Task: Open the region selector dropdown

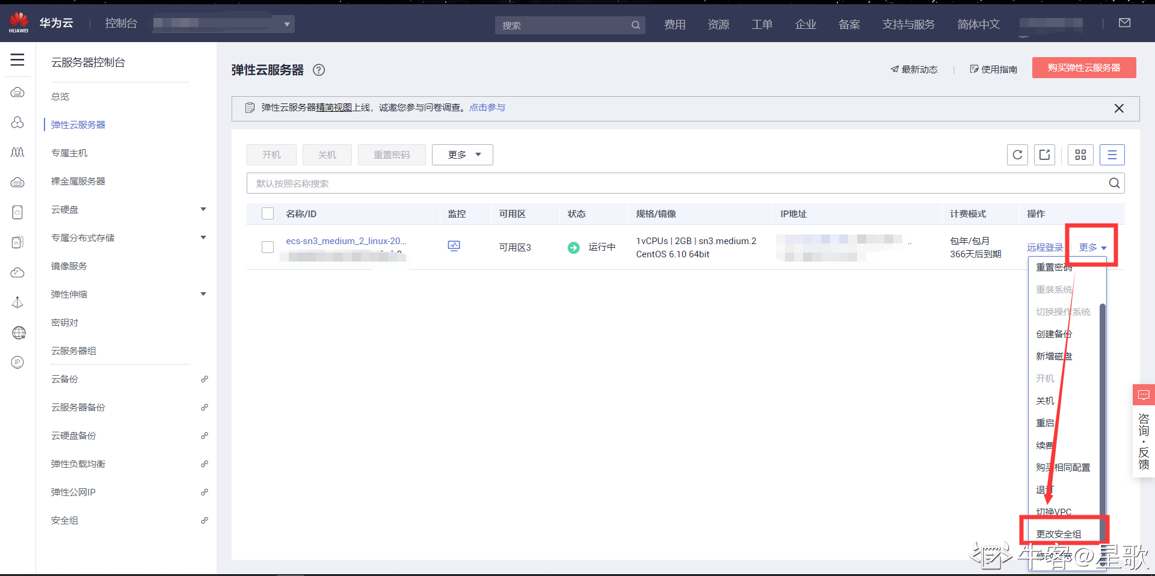Action: pos(286,24)
